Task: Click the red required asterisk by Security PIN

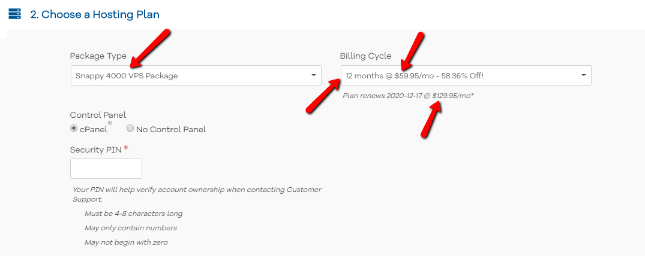Action: [126, 148]
